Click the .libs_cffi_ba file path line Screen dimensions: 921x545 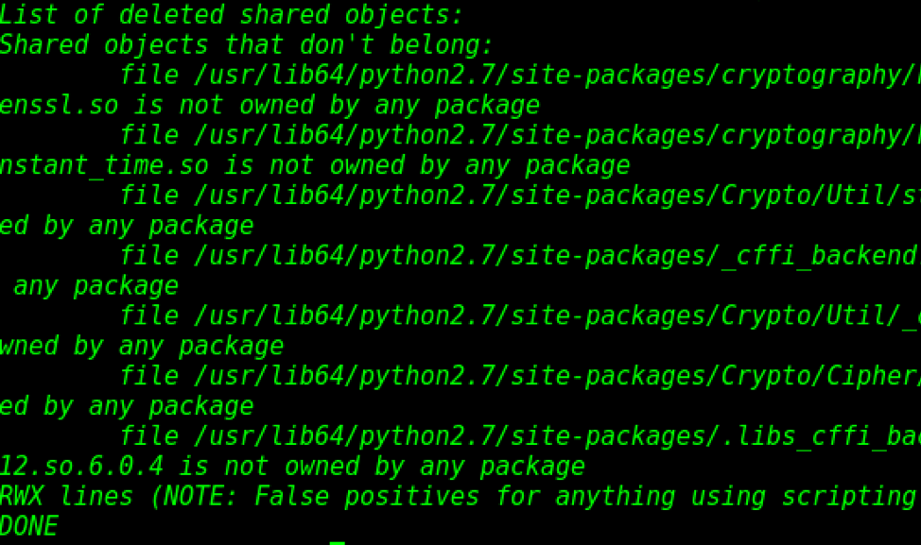point(520,436)
